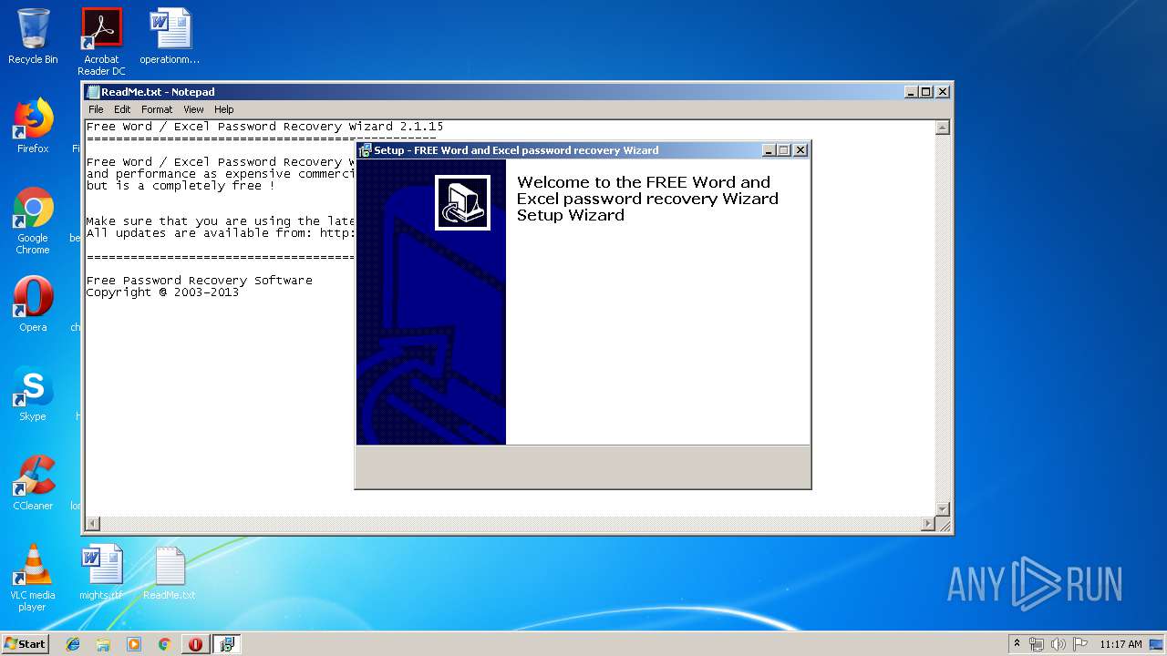
Task: Close the Setup wizard window
Action: [x=800, y=150]
